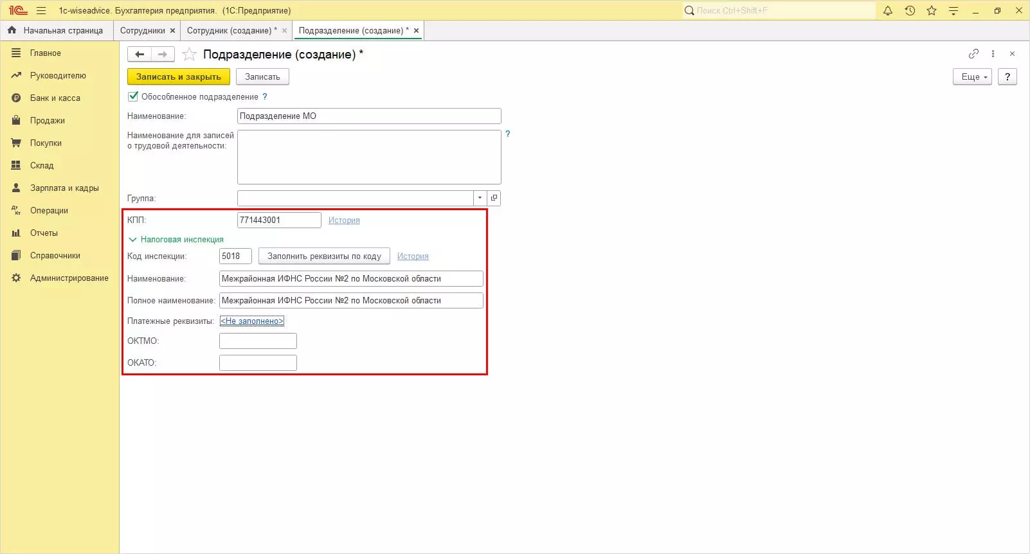Add this form to favorites star
Viewport: 1030px width, 554px height.
tap(189, 54)
